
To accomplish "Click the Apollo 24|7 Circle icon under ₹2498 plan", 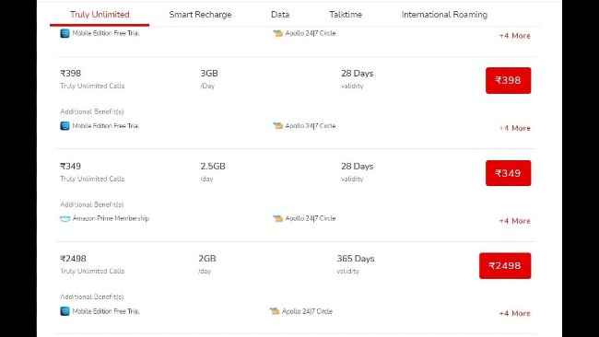I will click(x=275, y=311).
